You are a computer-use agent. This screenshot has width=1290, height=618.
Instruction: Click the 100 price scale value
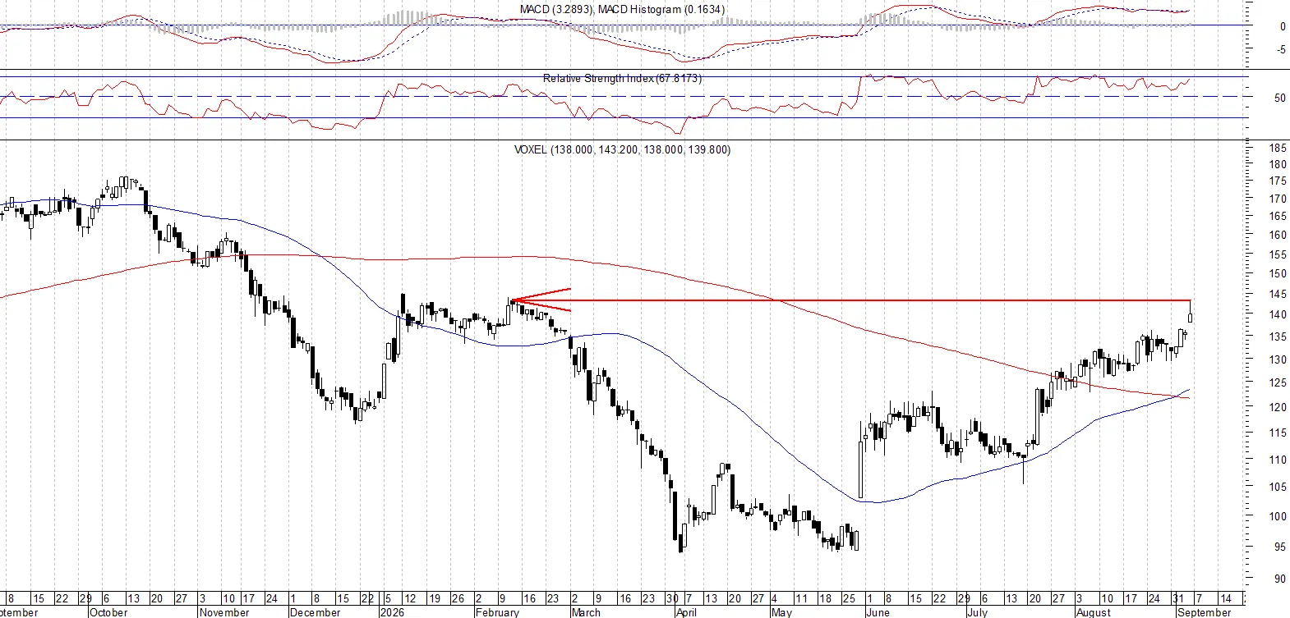point(1278,517)
